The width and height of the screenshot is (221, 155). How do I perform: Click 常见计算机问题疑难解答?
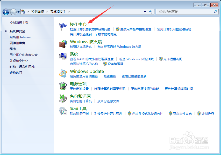click(x=174, y=29)
